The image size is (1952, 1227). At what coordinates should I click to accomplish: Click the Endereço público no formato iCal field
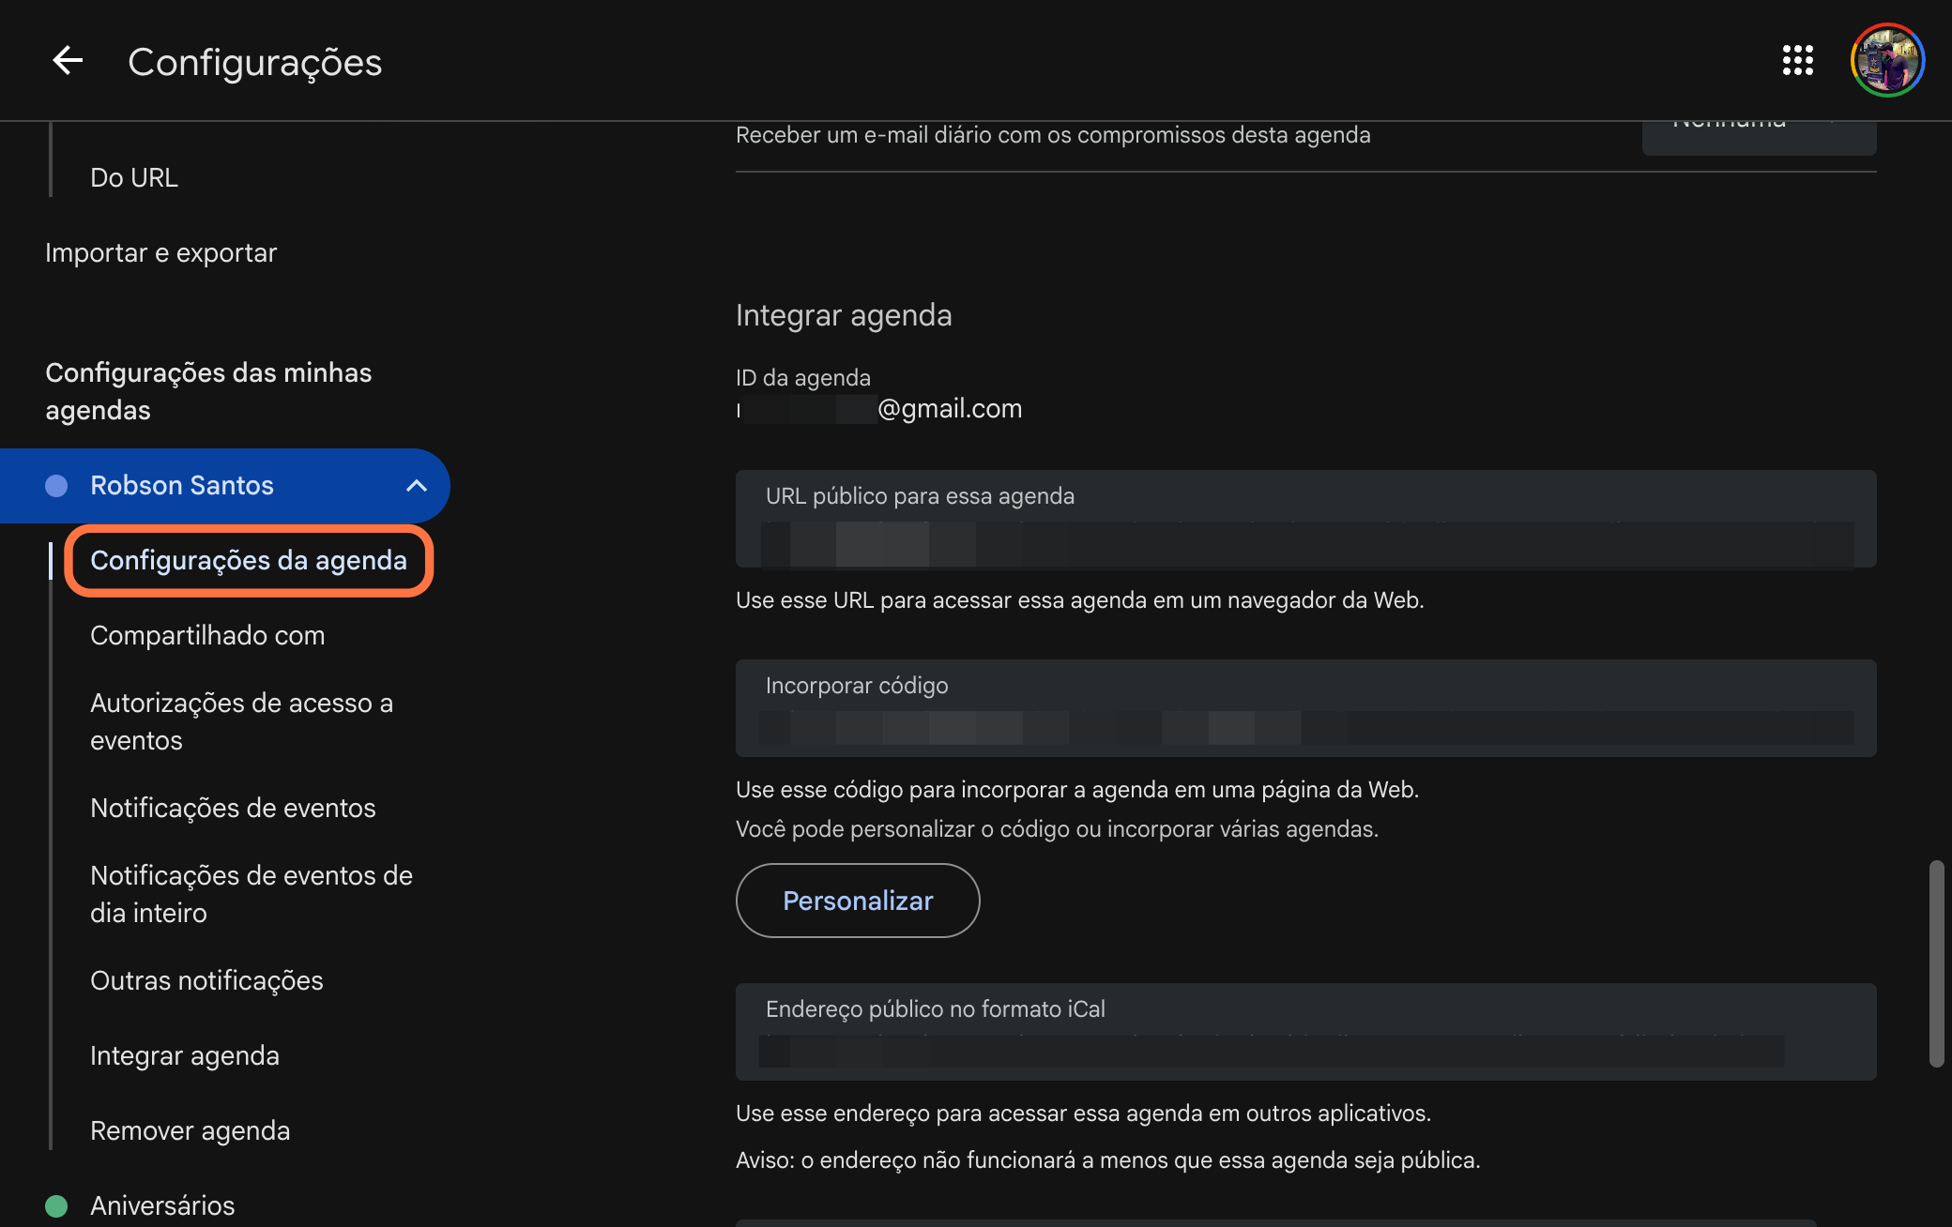(x=1305, y=1032)
